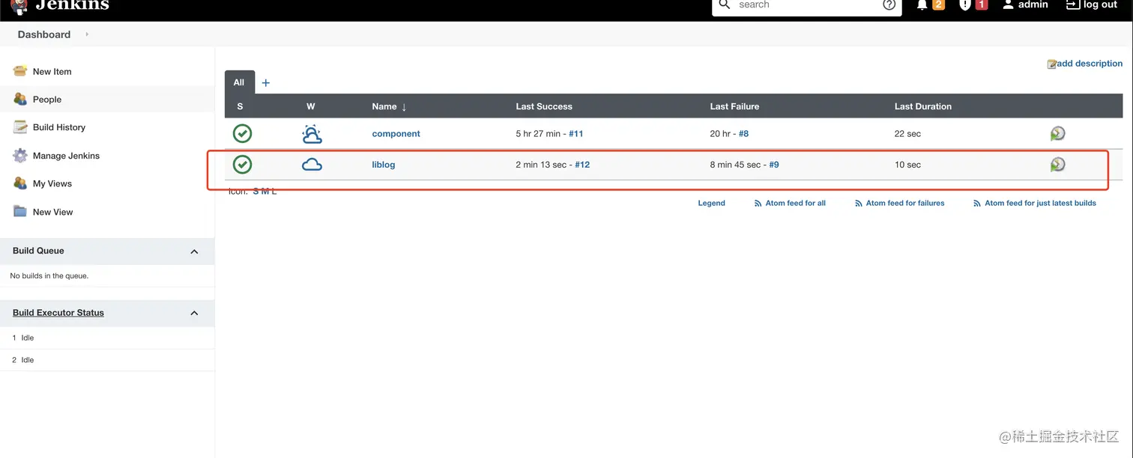Click the Jenkins logo in the header

click(61, 6)
